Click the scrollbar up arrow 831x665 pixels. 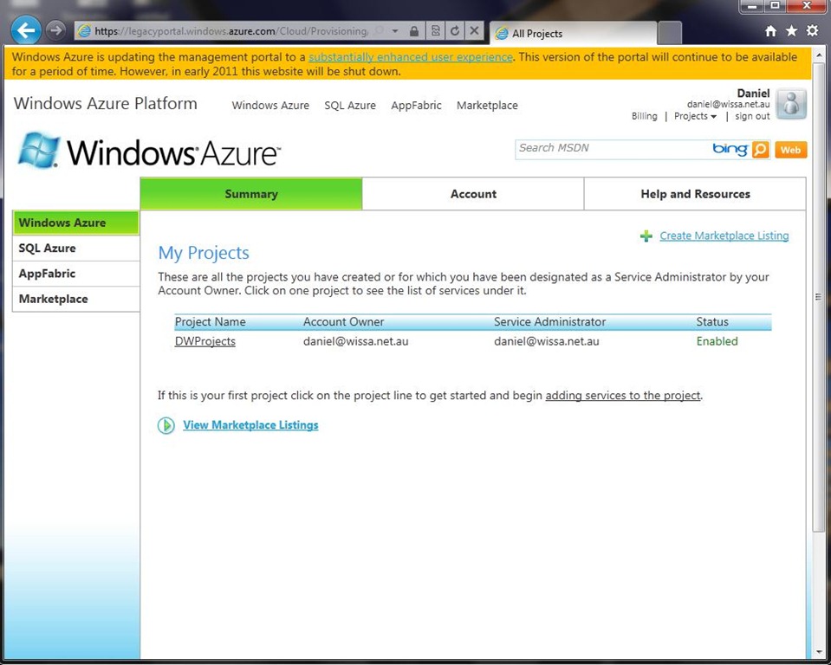pos(819,55)
